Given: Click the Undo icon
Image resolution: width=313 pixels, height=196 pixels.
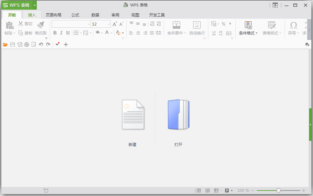Looking at the screenshot, I should 41,44.
